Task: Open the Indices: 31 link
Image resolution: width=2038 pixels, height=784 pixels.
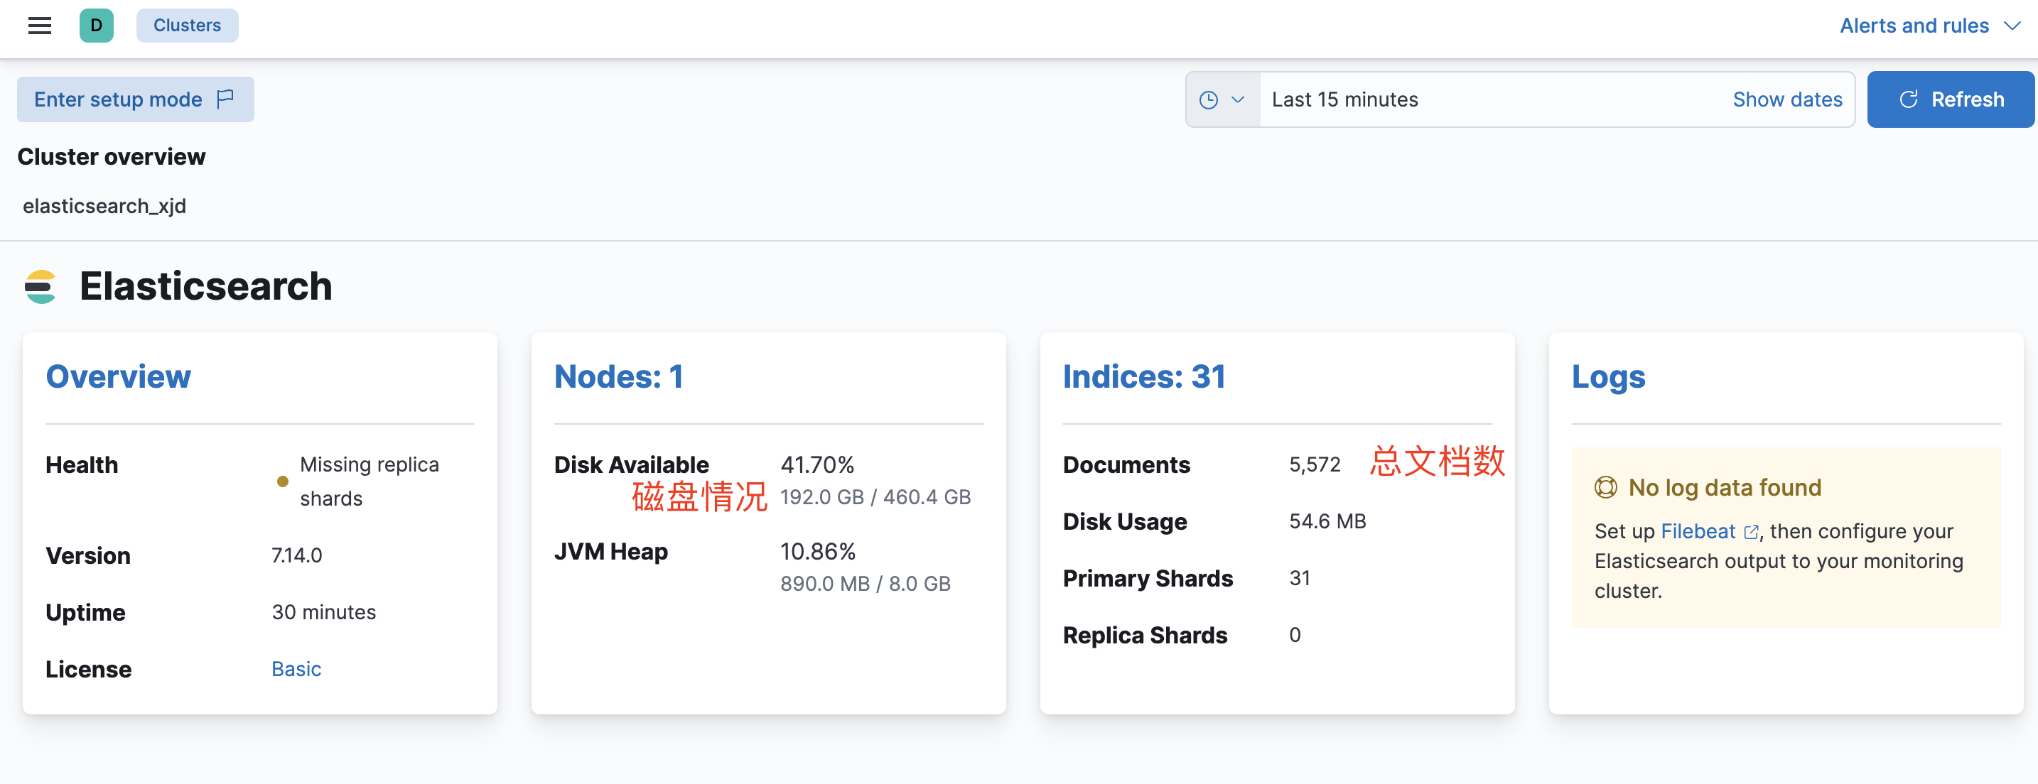Action: point(1144,377)
